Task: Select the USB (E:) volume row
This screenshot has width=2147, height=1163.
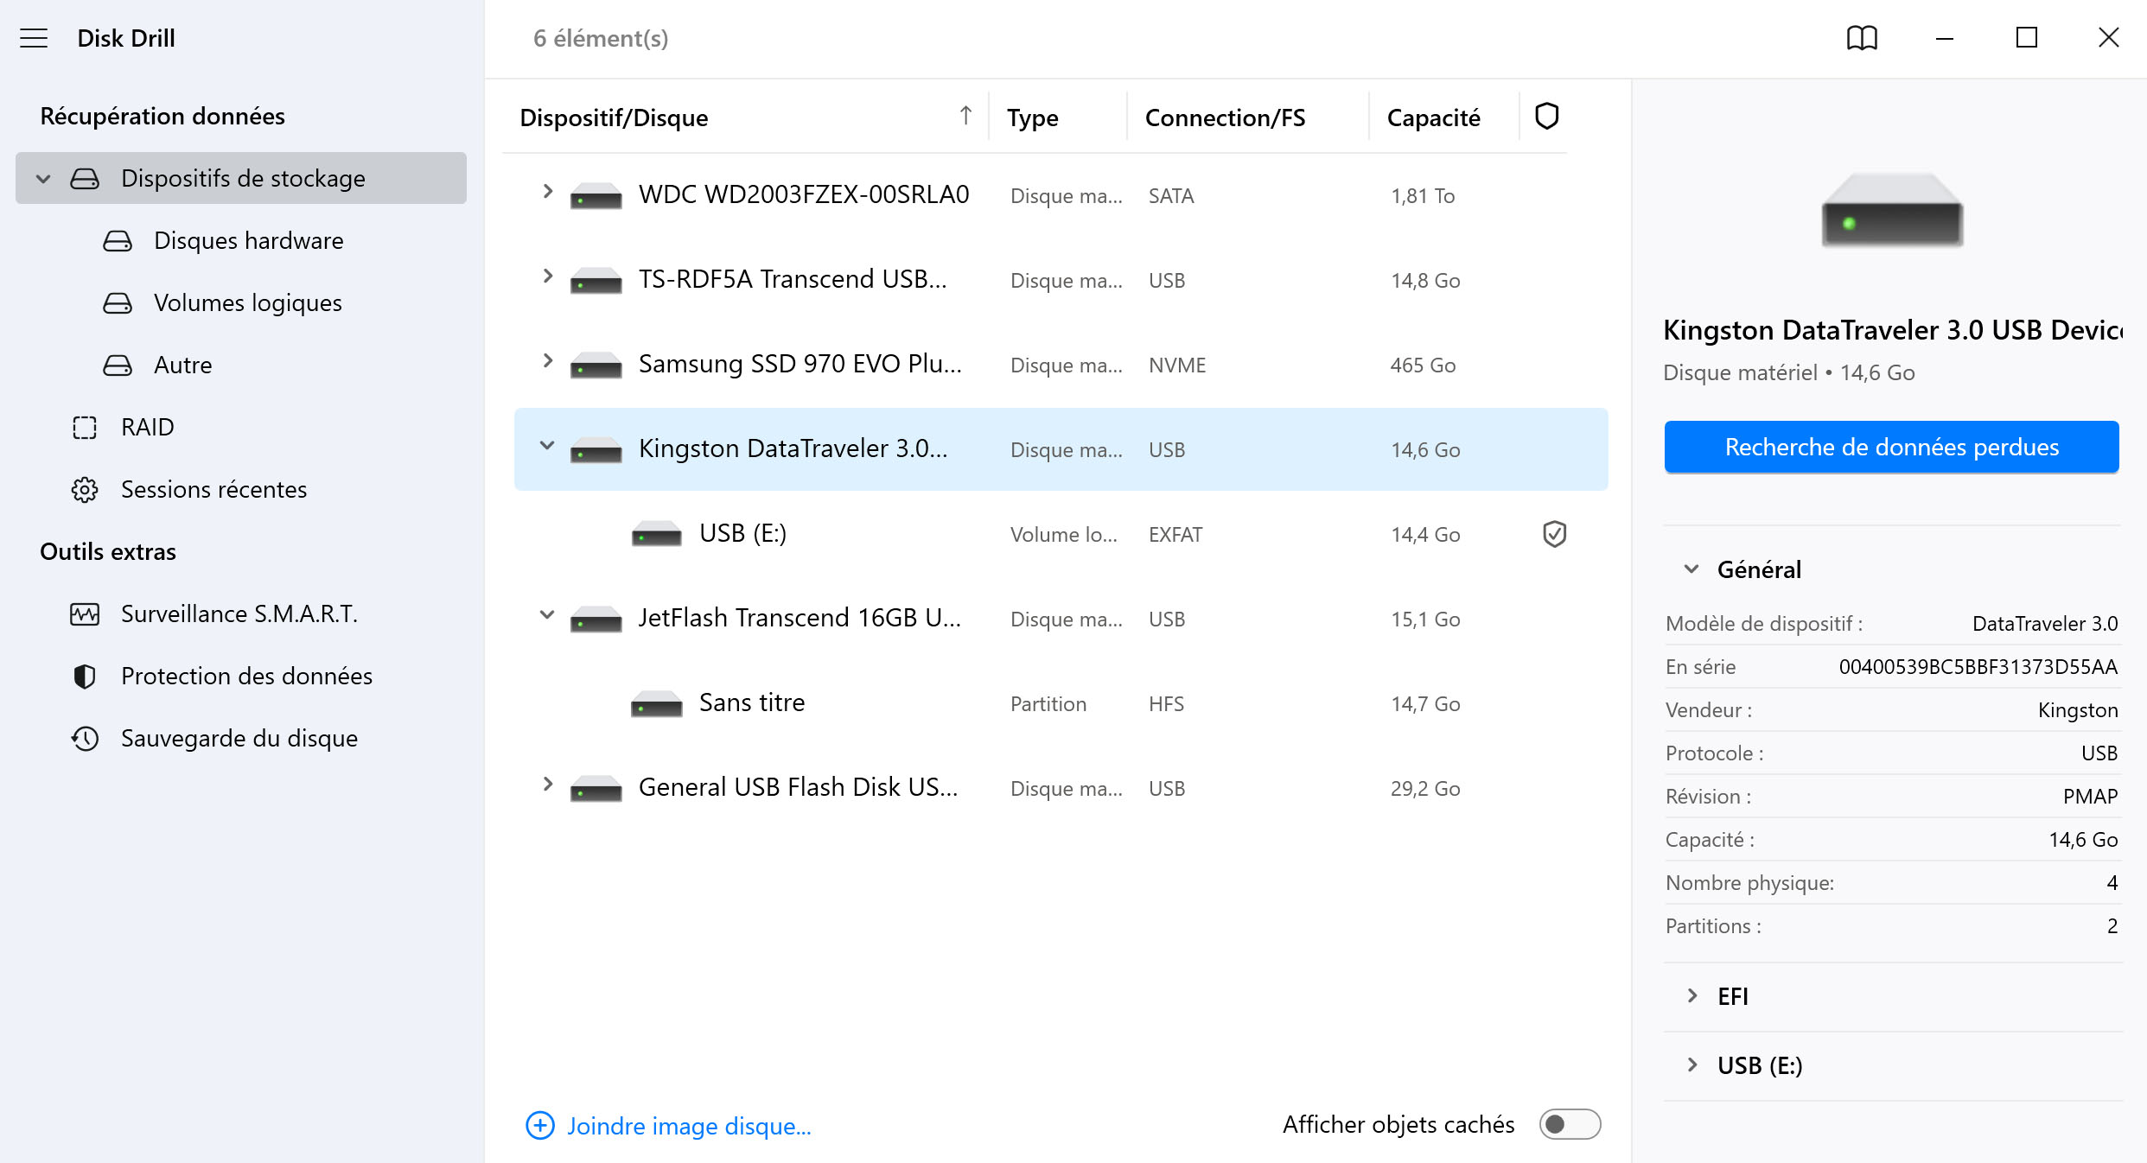Action: [x=1061, y=534]
